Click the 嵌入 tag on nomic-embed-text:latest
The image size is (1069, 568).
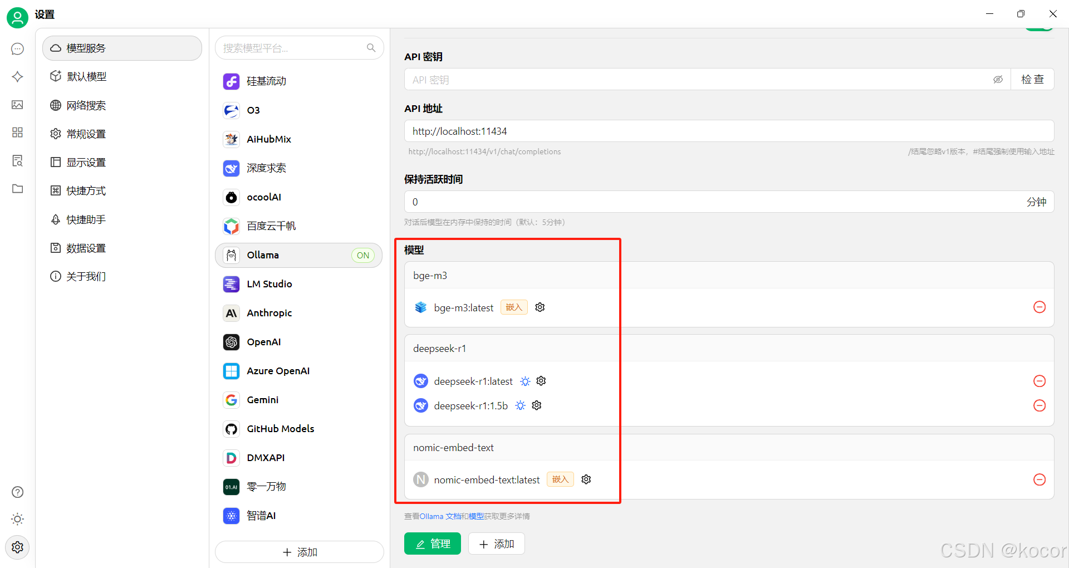tap(560, 479)
